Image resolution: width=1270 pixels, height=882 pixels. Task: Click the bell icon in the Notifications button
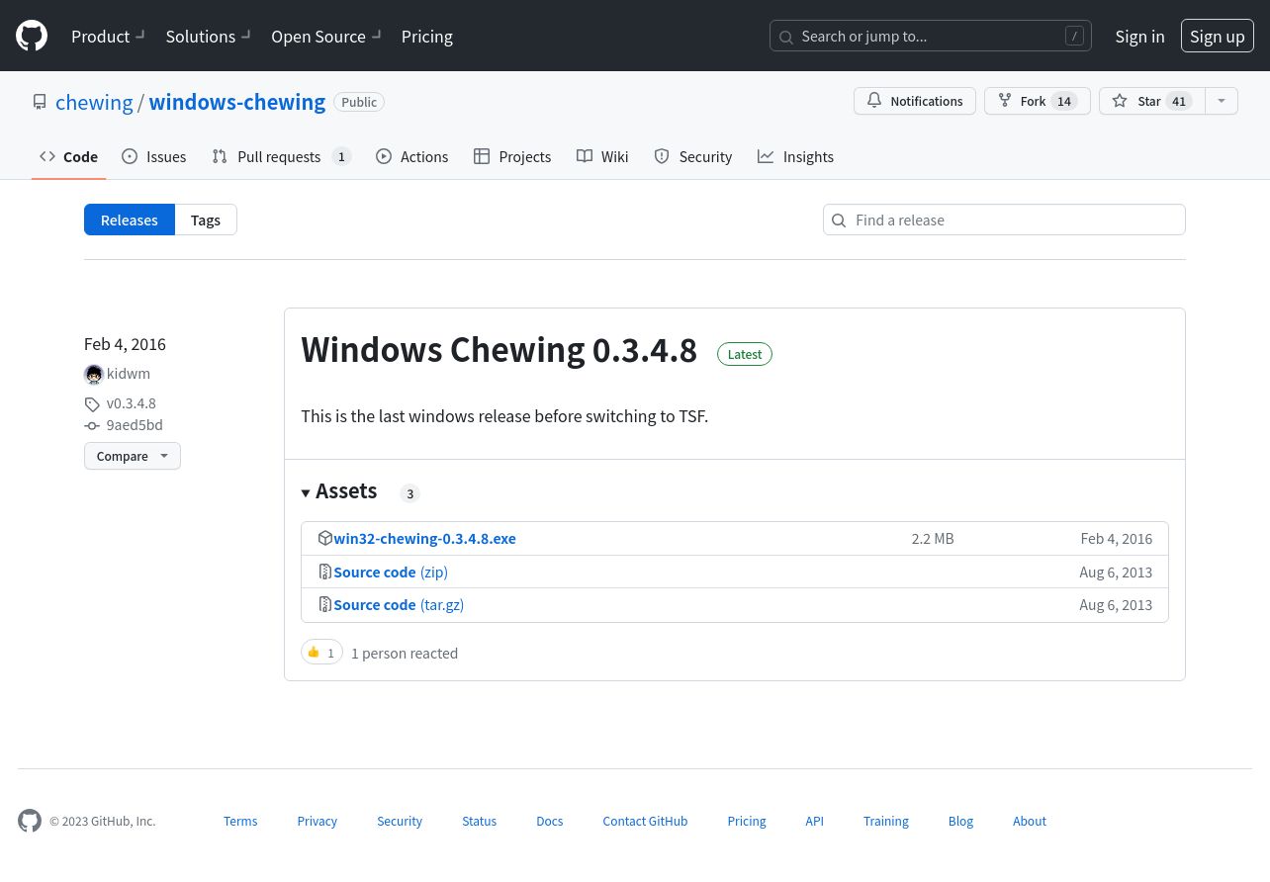tap(874, 101)
